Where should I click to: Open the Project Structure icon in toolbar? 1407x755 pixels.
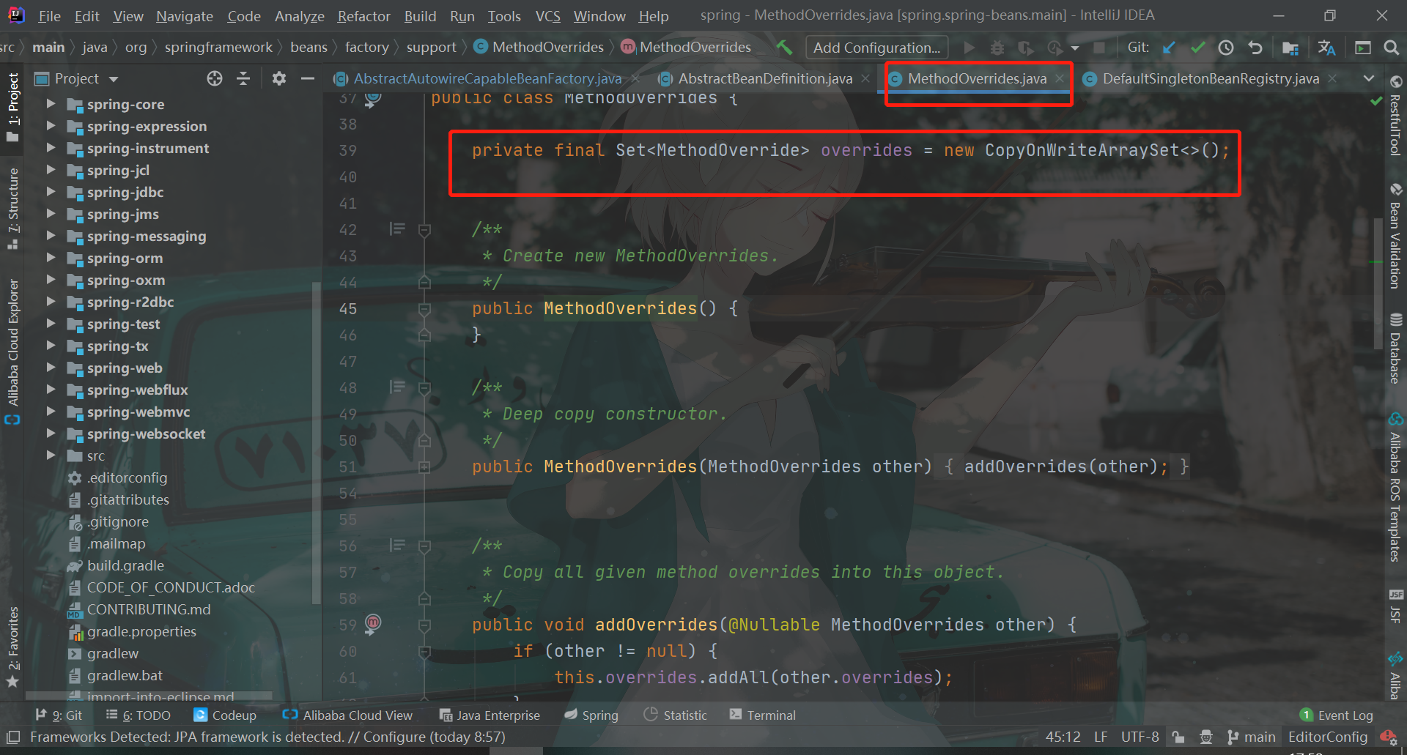tap(1290, 48)
